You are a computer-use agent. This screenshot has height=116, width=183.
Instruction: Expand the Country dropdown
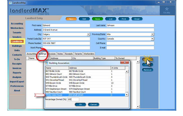click(152, 39)
